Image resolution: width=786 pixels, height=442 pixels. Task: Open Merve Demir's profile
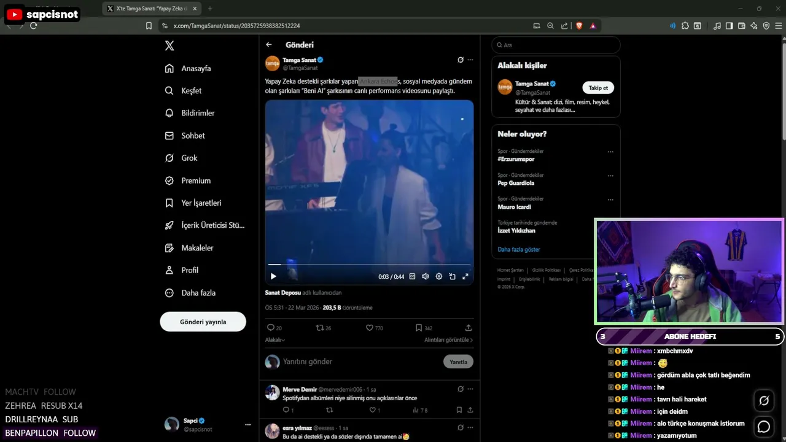click(x=300, y=389)
